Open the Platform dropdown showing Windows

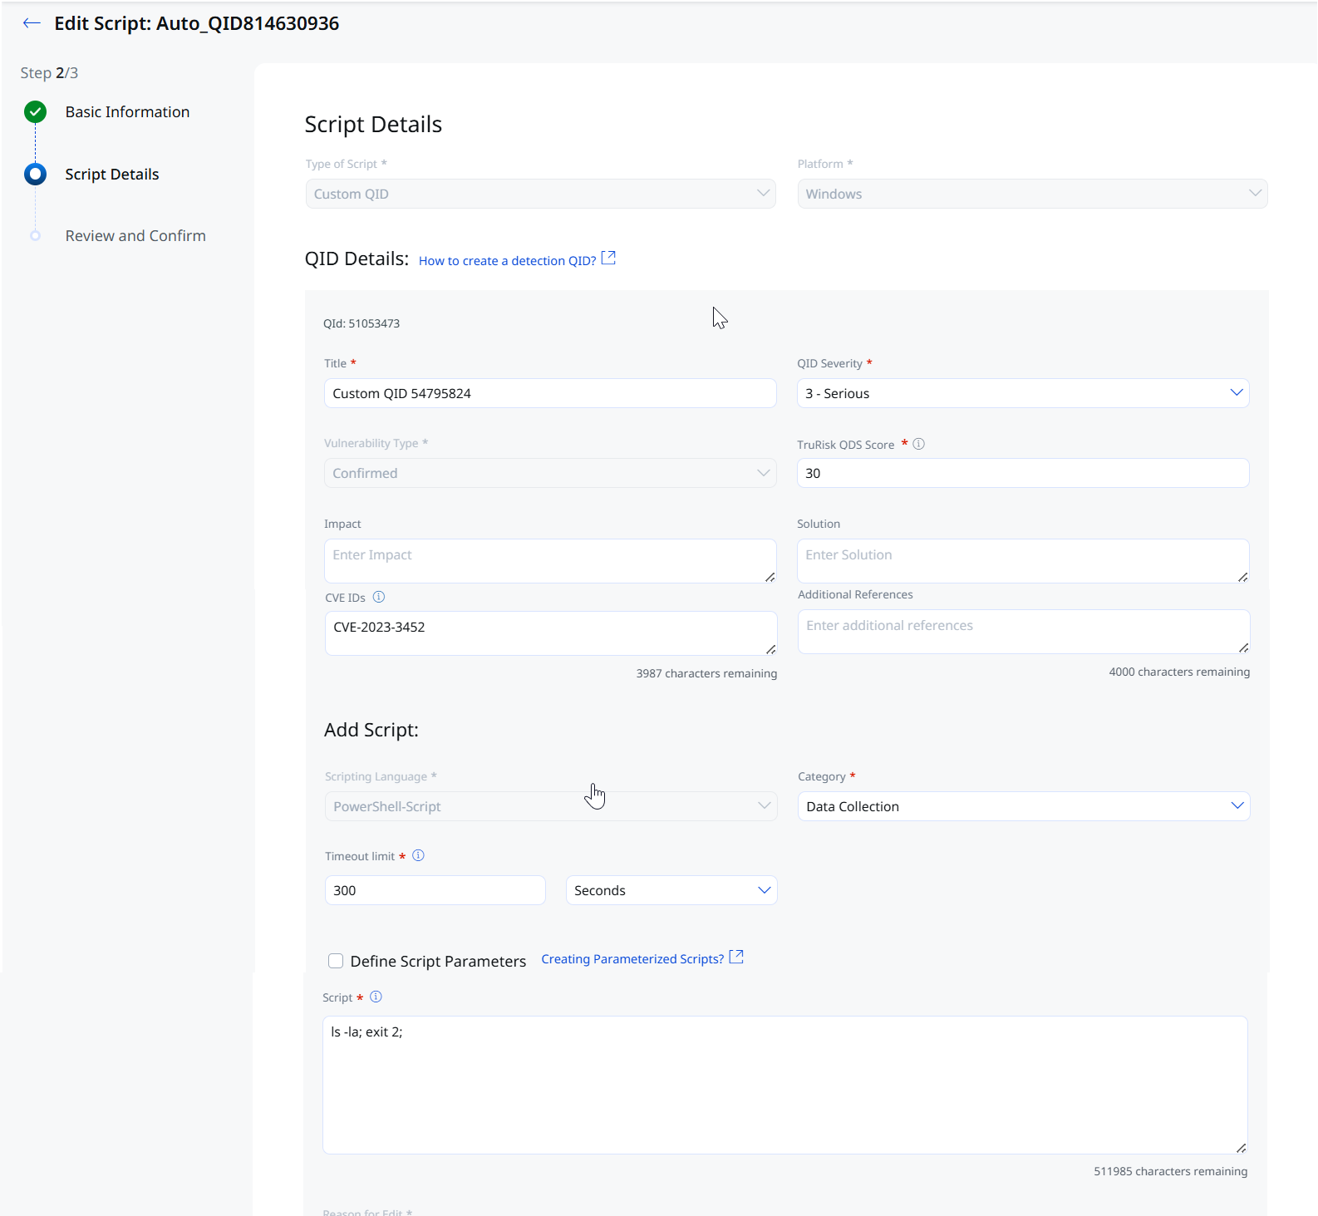point(1032,194)
